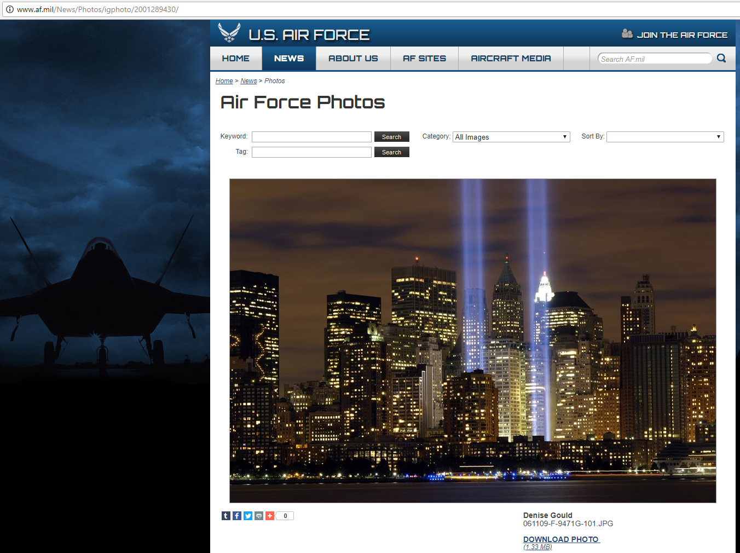740x553 pixels.
Task: Click the Tribute in Light skyline photo
Action: point(473,341)
